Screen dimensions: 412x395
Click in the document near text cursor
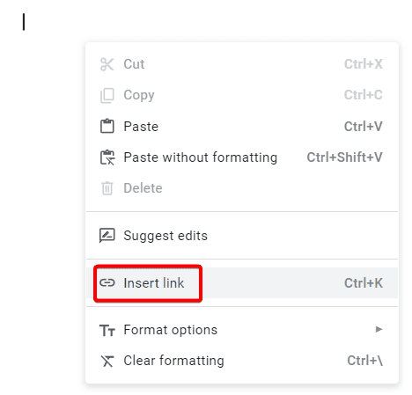tap(24, 22)
